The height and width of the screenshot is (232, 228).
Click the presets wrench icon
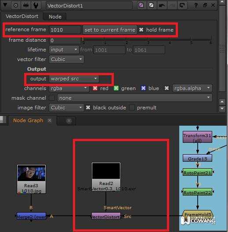point(36,5)
